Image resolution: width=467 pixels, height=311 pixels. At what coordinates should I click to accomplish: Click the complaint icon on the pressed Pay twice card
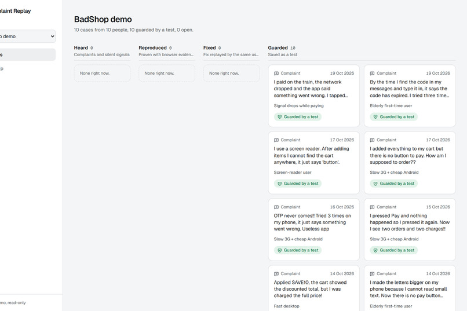(x=373, y=207)
